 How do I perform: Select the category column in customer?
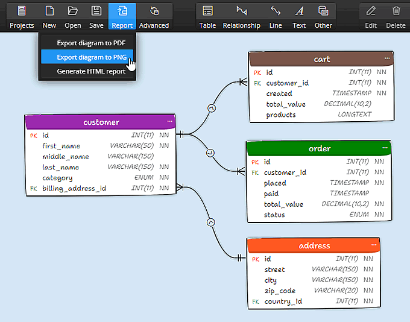click(101, 178)
